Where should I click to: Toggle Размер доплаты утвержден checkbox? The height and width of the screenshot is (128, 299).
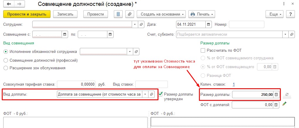(161, 94)
